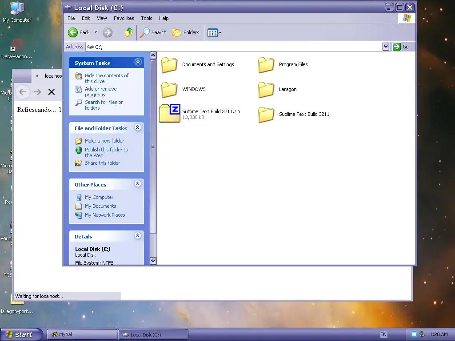Click the Windows flag logo in menu bar
Image resolution: width=455 pixels, height=341 pixels.
pyautogui.click(x=407, y=18)
